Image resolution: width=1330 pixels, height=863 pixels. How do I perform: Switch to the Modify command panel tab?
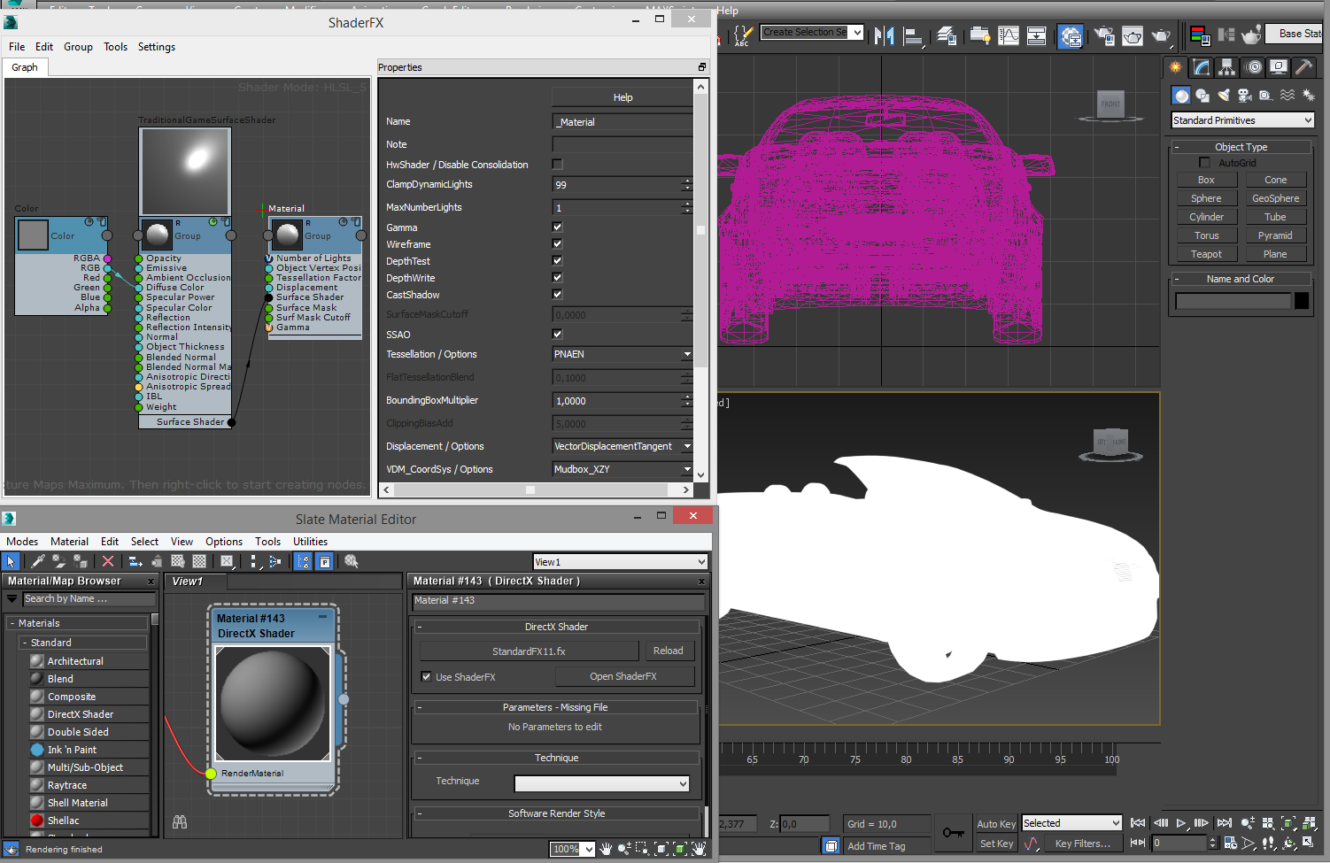[1202, 67]
